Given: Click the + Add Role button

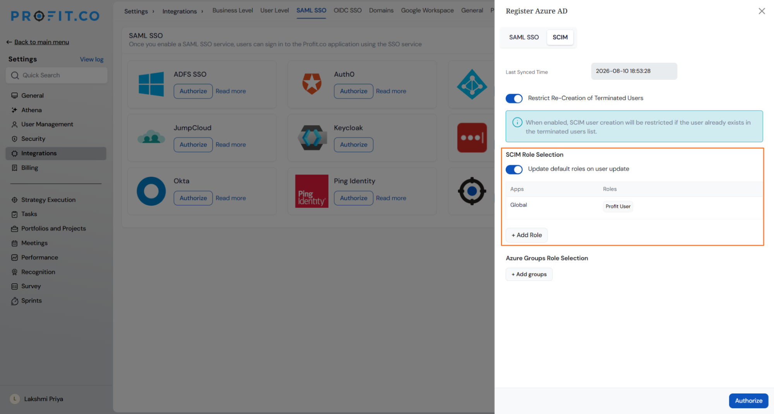Looking at the screenshot, I should (527, 235).
